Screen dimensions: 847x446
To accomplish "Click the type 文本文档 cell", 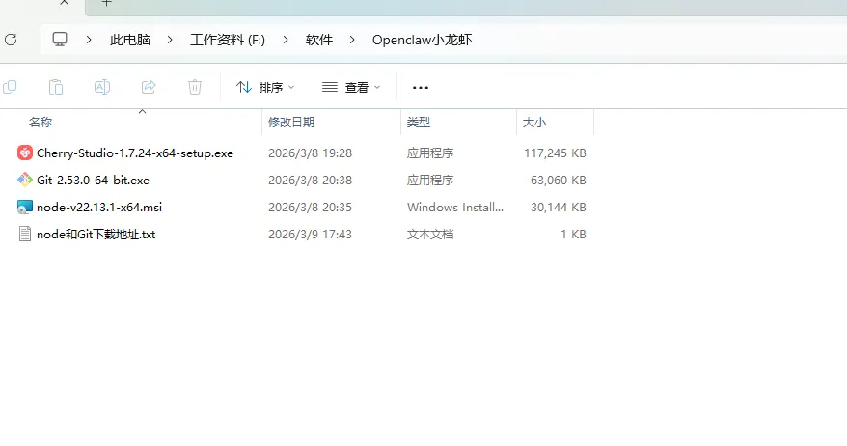I will (x=430, y=234).
